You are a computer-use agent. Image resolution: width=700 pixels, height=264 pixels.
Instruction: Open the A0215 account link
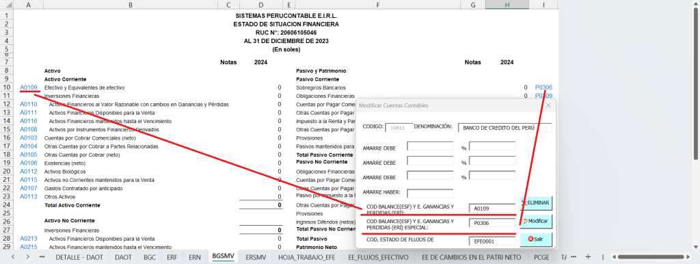coord(29,247)
